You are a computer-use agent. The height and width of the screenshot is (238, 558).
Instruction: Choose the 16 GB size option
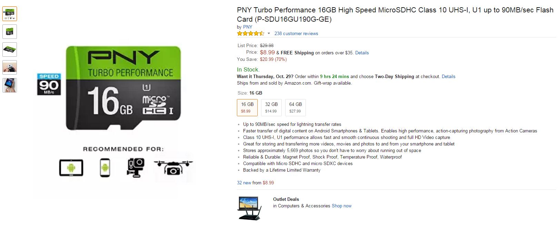(247, 107)
